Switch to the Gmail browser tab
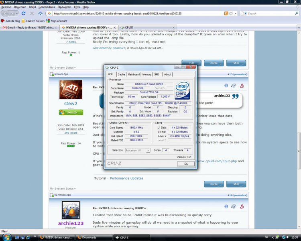The image size is (301, 241). pyautogui.click(x=31, y=27)
